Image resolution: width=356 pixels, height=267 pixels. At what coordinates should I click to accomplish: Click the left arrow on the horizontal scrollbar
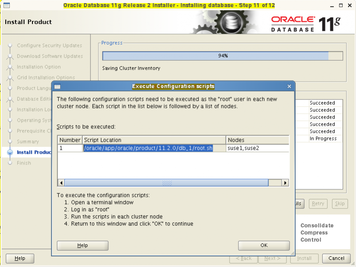(x=61, y=182)
